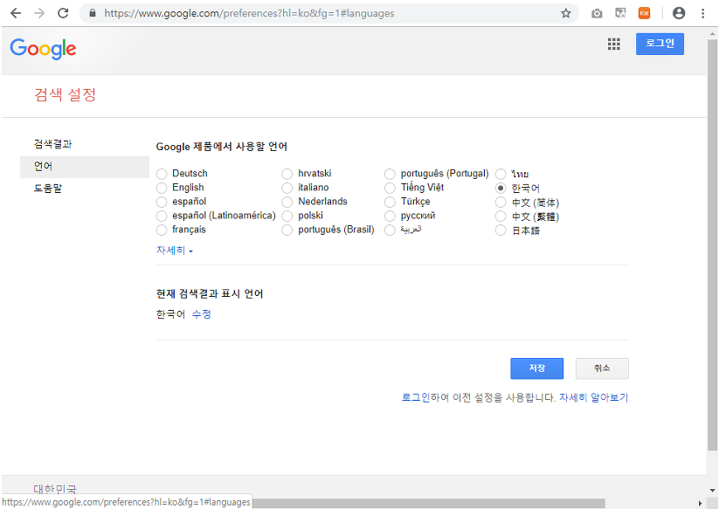The width and height of the screenshot is (719, 509).
Task: Choose español radio button
Action: pos(162,202)
